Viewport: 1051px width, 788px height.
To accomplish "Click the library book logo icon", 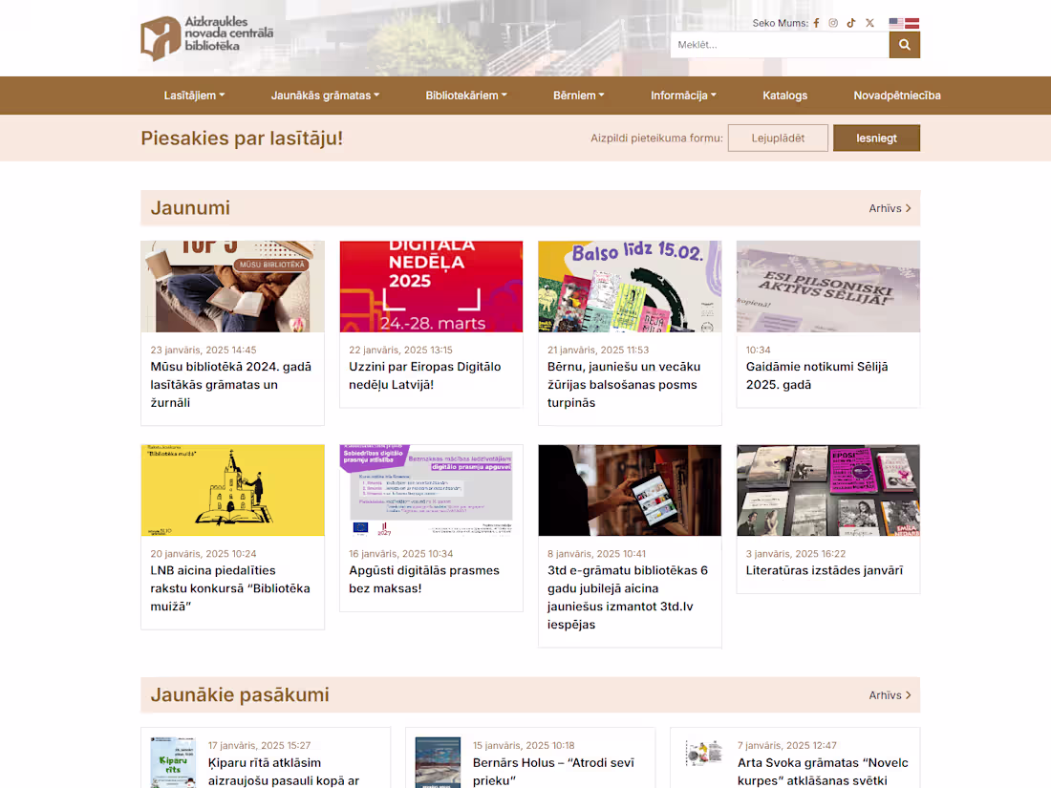I will [161, 38].
